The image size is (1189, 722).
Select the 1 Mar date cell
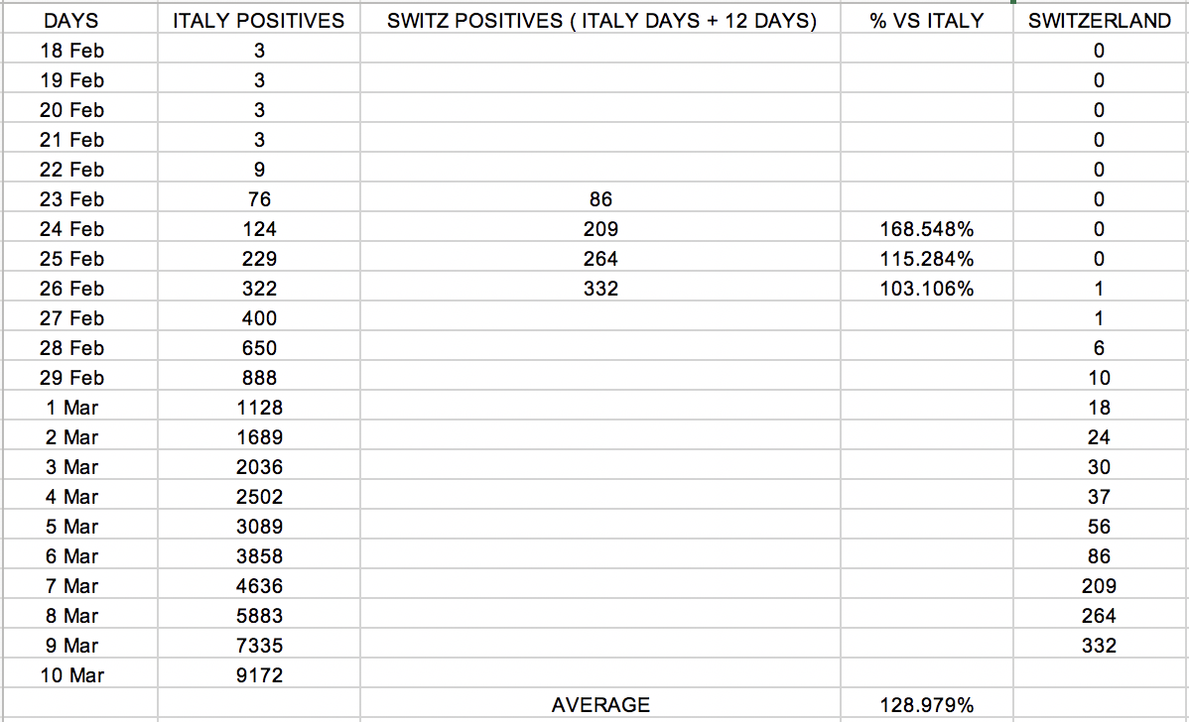71,408
